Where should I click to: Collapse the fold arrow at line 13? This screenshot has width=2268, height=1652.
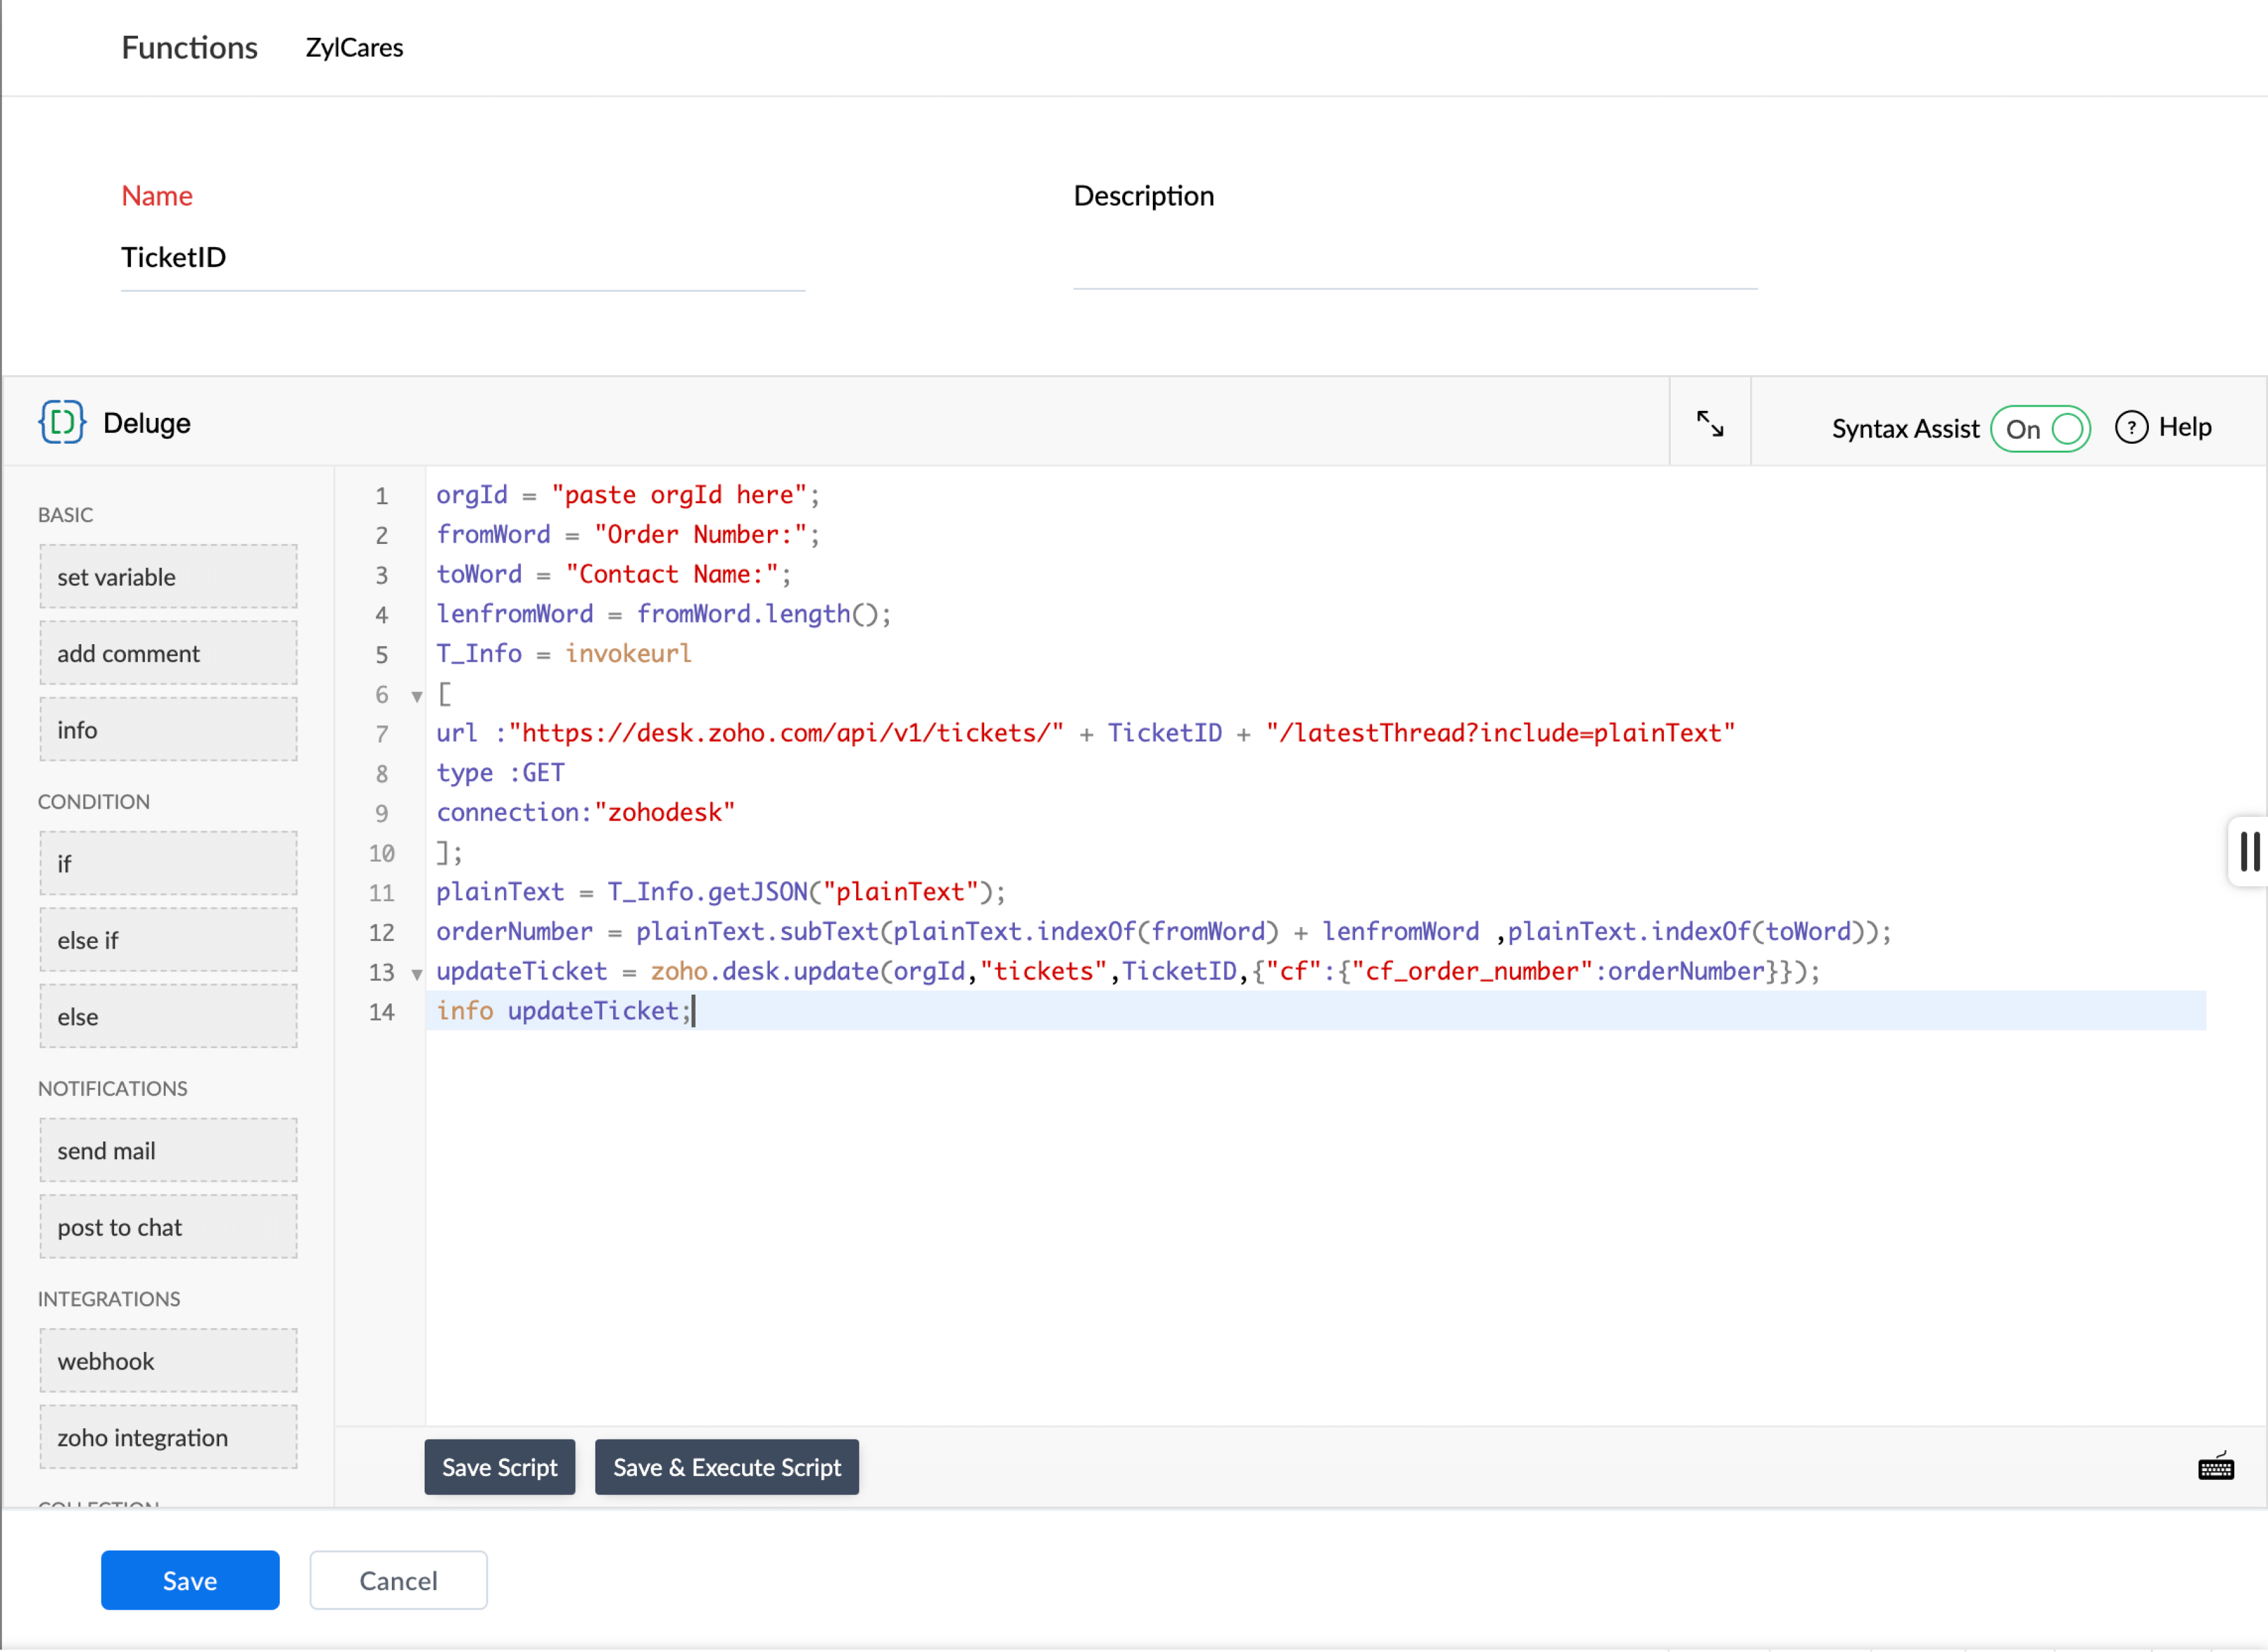pos(417,973)
